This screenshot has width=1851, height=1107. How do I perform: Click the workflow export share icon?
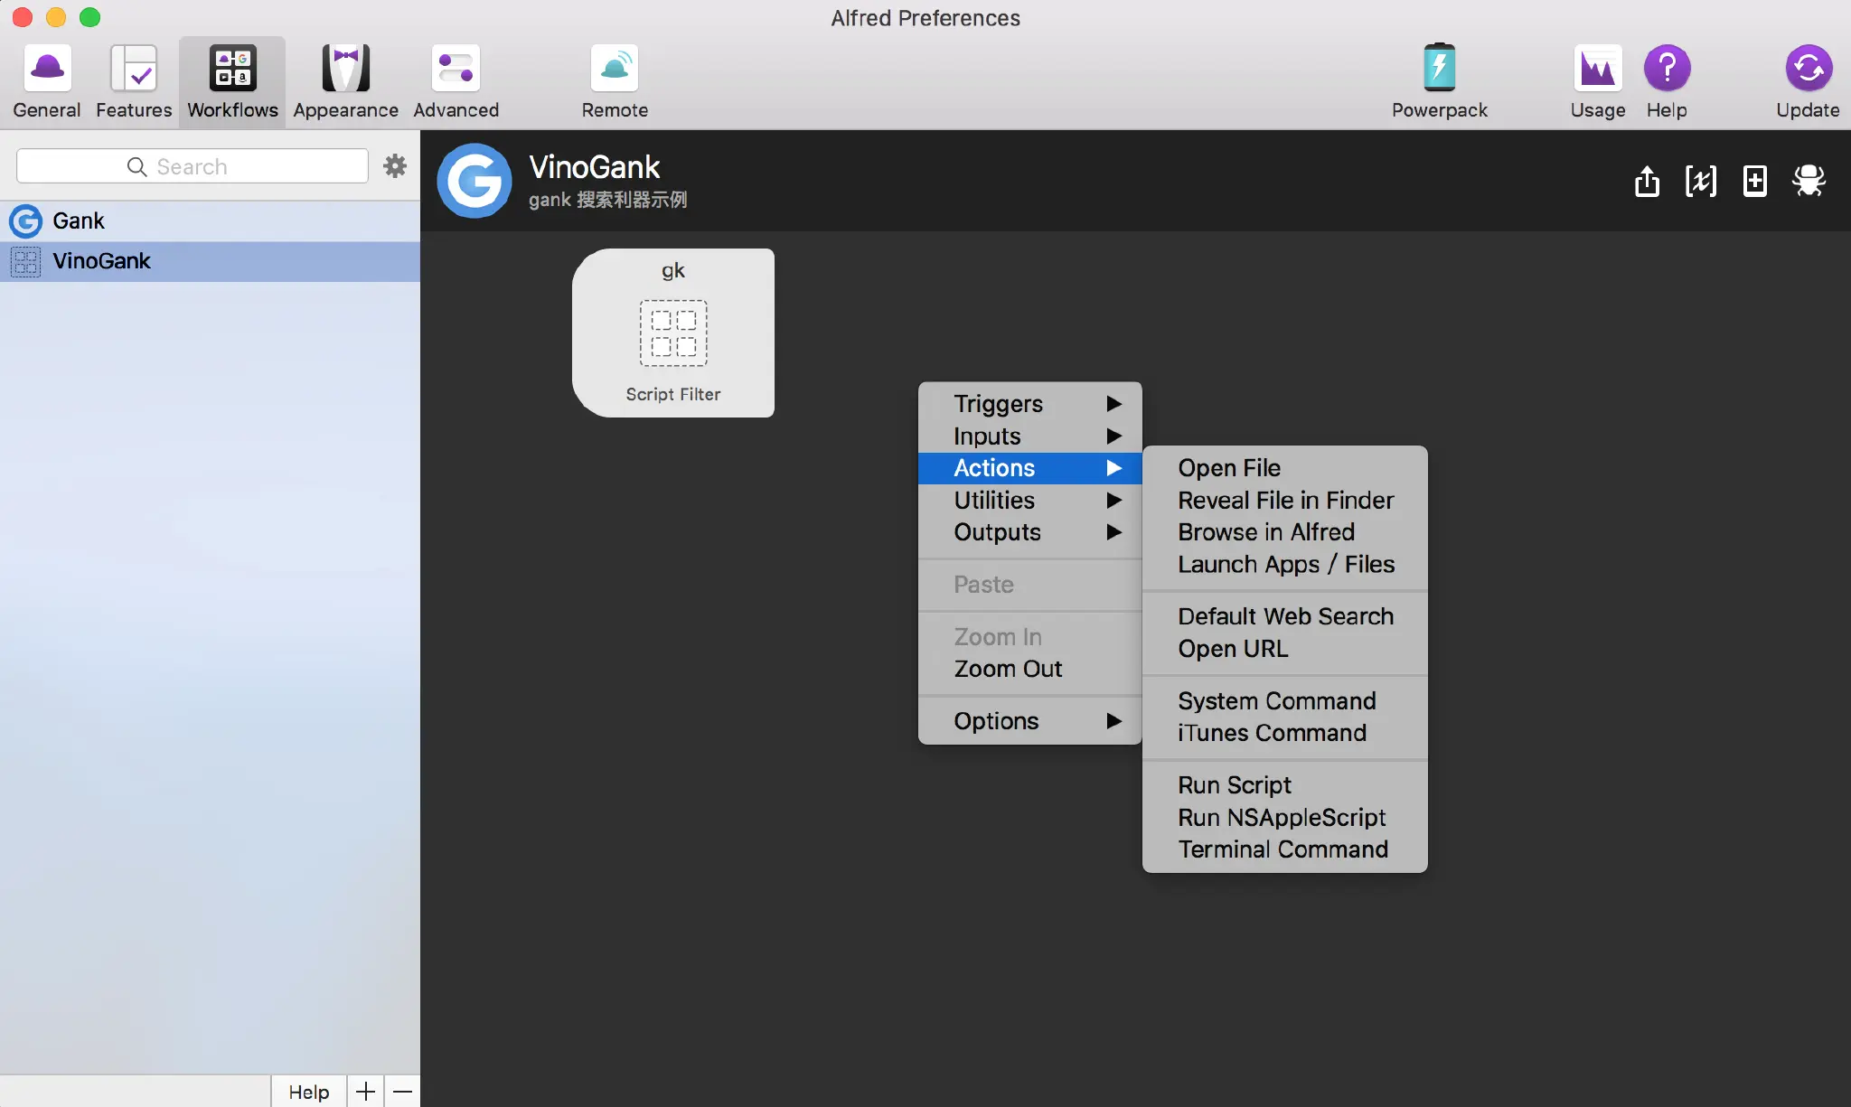coord(1647,181)
